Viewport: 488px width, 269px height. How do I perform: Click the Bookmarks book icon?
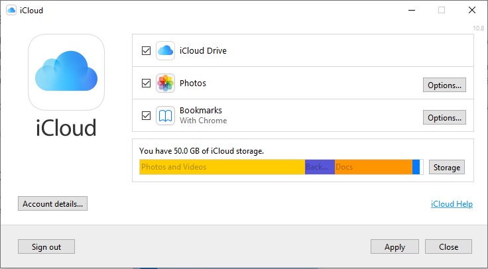click(x=165, y=116)
